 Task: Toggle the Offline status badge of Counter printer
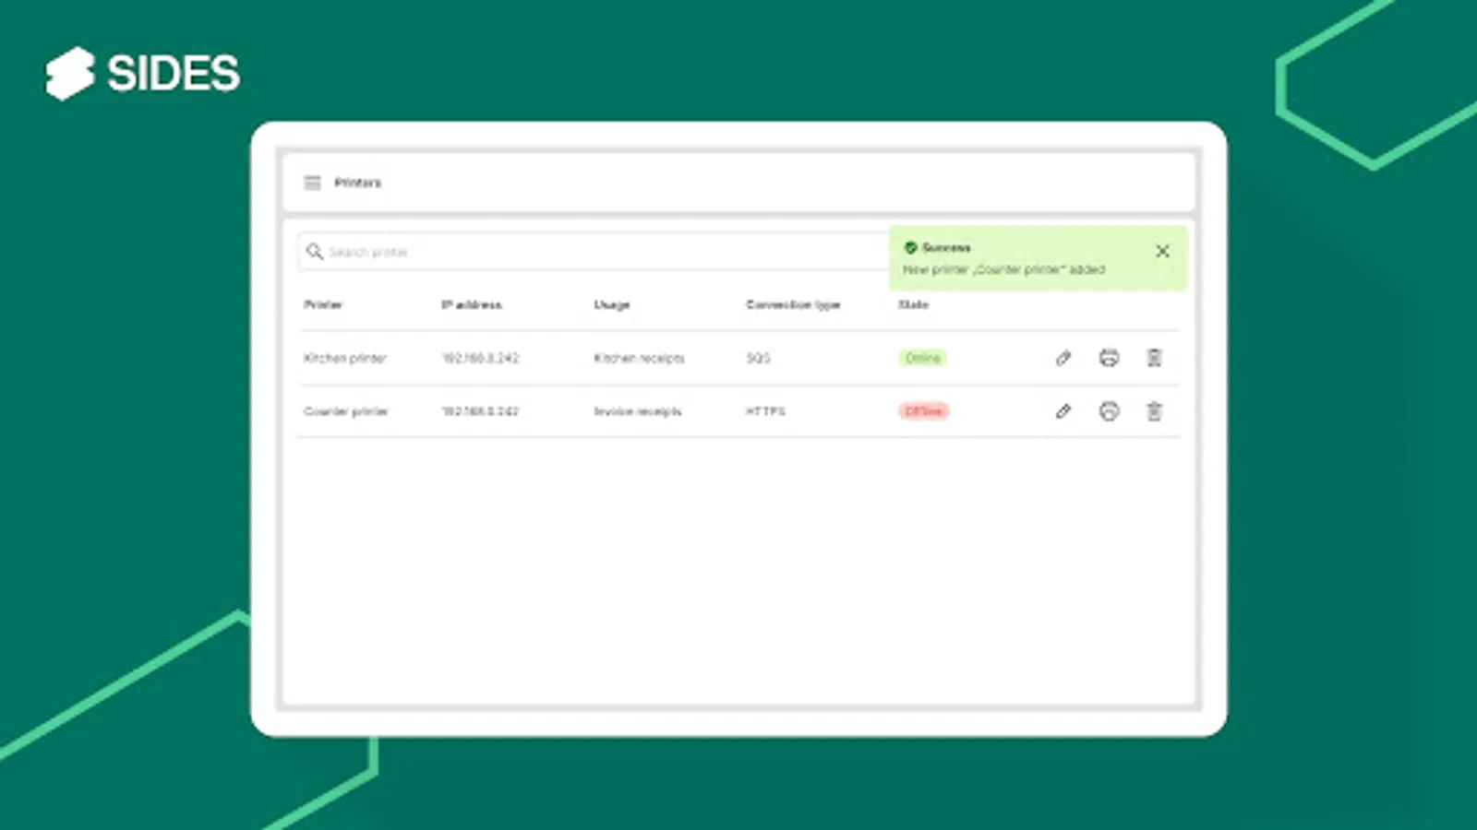(x=922, y=411)
